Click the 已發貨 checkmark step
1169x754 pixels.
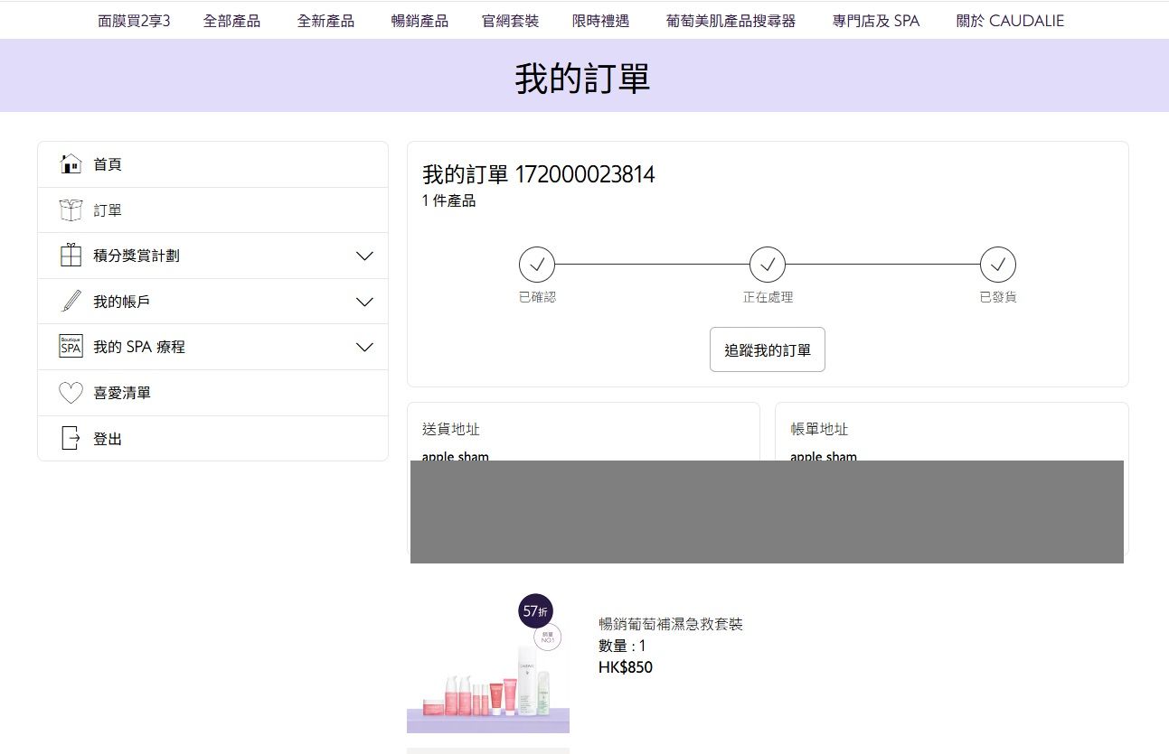[998, 265]
